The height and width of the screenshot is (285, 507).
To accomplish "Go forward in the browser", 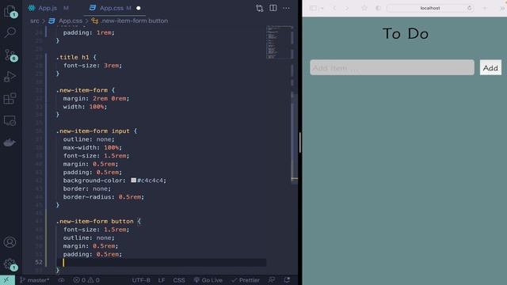I will coord(347,8).
